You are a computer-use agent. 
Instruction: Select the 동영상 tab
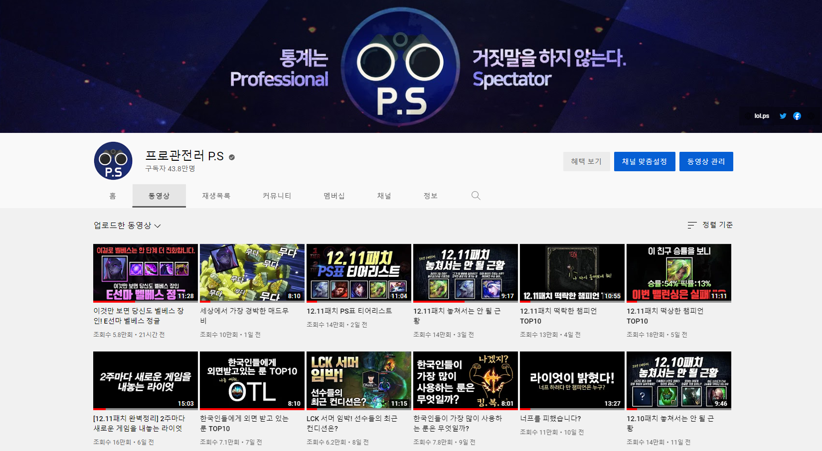tap(159, 196)
